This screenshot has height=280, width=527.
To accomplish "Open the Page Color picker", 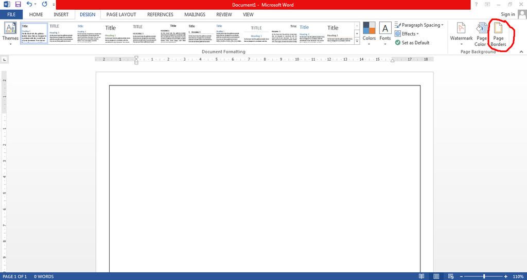I will click(x=481, y=34).
